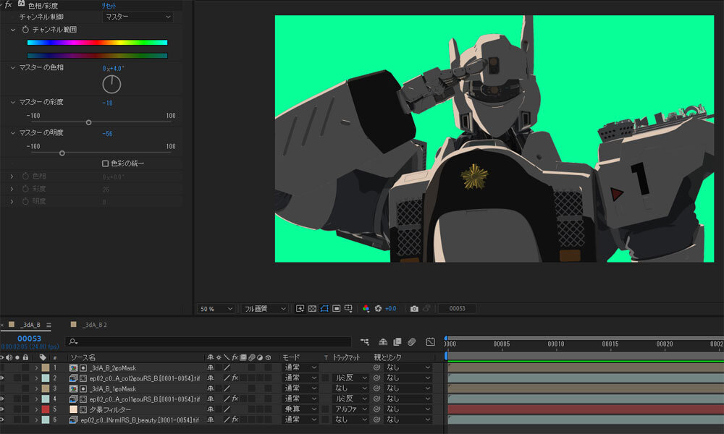
Task: Click the マスターの彩度 slider handle
Action: (88, 122)
